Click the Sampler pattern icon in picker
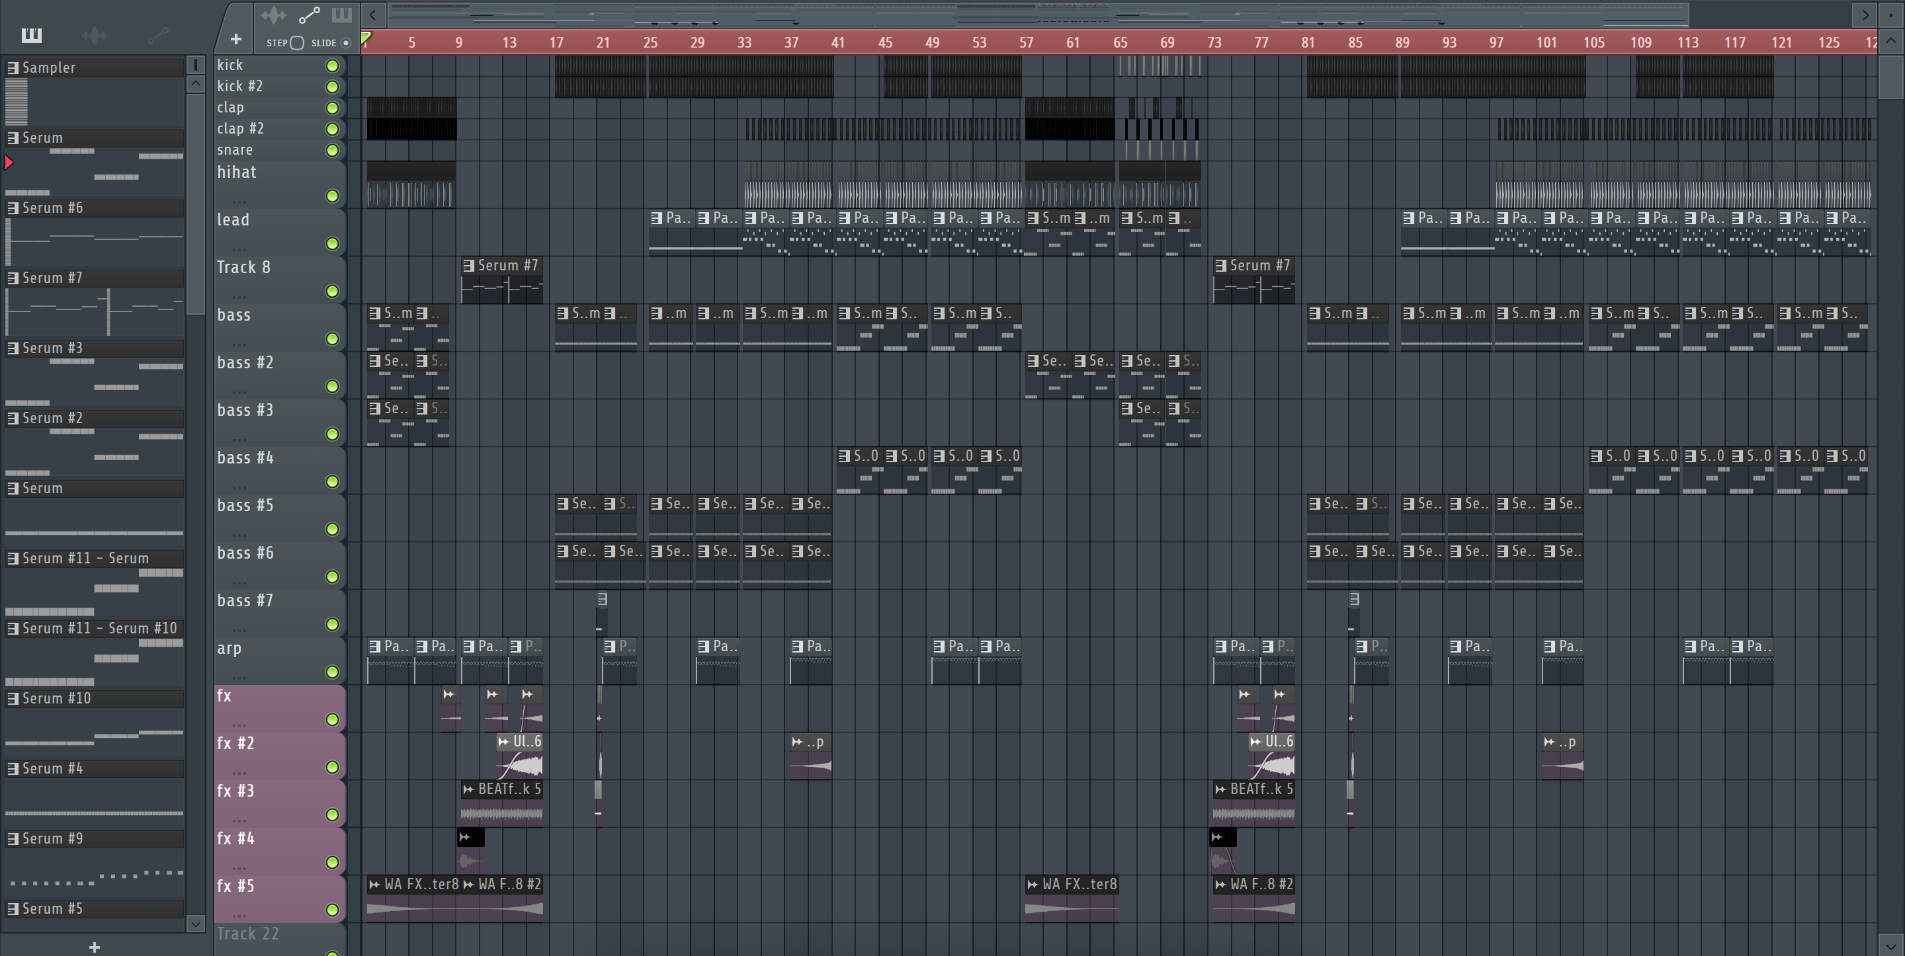The width and height of the screenshot is (1905, 956). [x=13, y=68]
